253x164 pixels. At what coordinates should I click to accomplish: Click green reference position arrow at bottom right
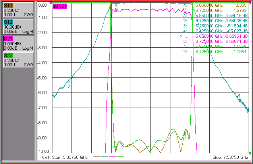250,153
